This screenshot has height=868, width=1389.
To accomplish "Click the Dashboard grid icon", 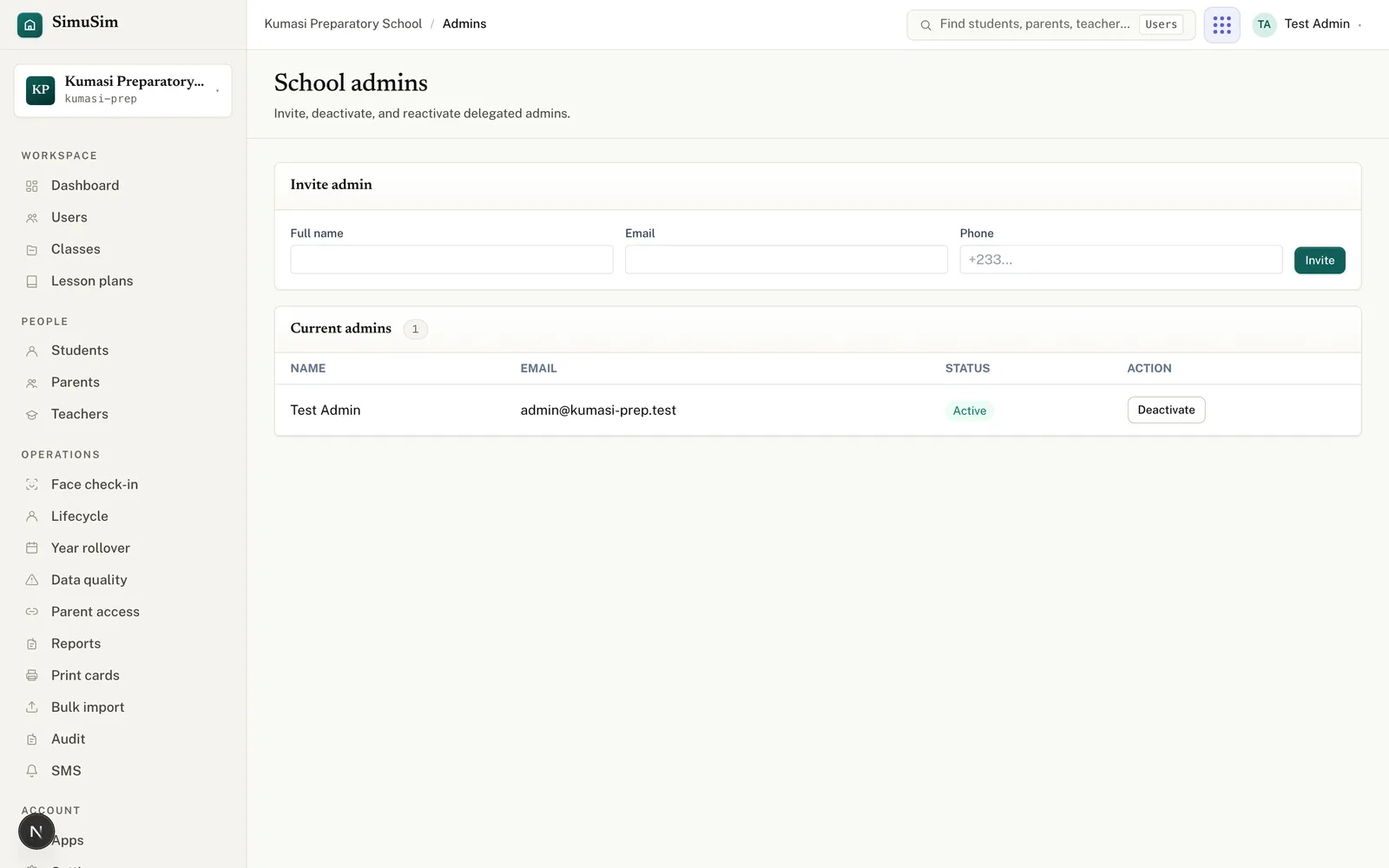I will pyautogui.click(x=32, y=186).
